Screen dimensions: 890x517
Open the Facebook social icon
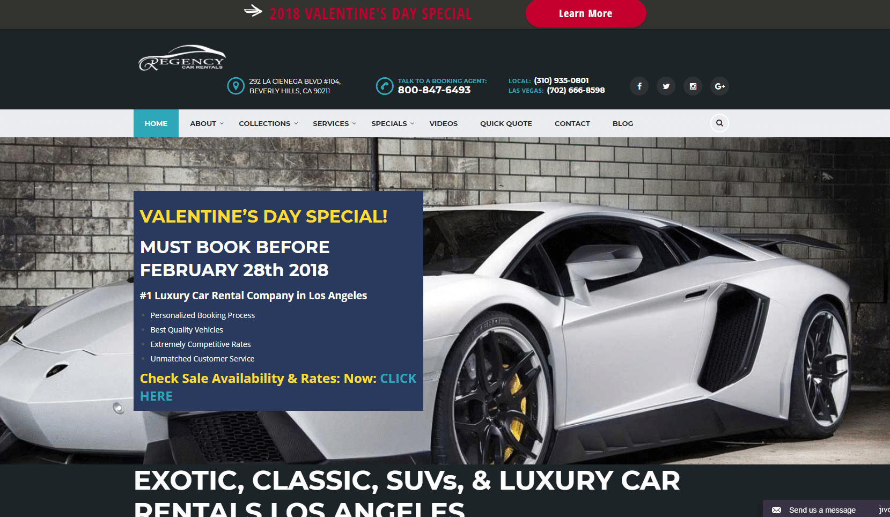[639, 86]
